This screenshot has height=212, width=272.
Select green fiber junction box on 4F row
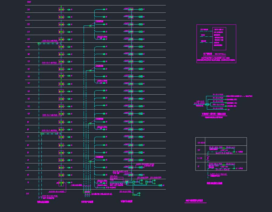(x=90, y=161)
